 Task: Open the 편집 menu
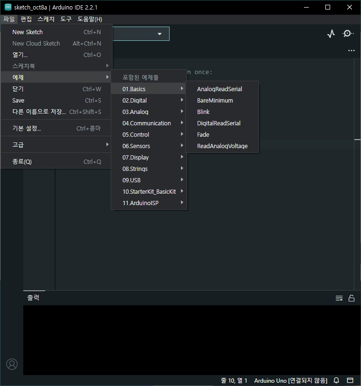26,19
